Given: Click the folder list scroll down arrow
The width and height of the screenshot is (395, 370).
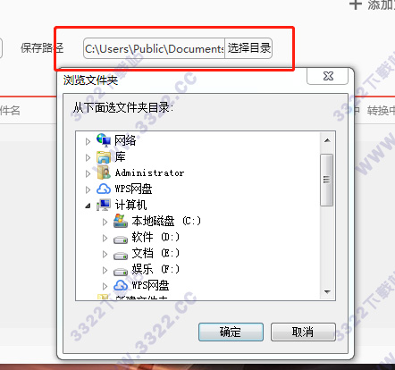Looking at the screenshot, I should pyautogui.click(x=327, y=292).
